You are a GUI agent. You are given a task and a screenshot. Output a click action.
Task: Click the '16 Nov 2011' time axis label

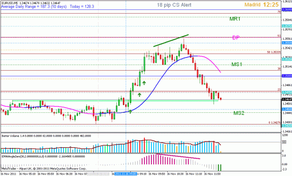point(8,174)
